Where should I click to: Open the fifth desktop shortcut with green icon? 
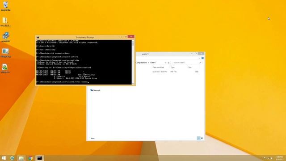click(x=5, y=68)
